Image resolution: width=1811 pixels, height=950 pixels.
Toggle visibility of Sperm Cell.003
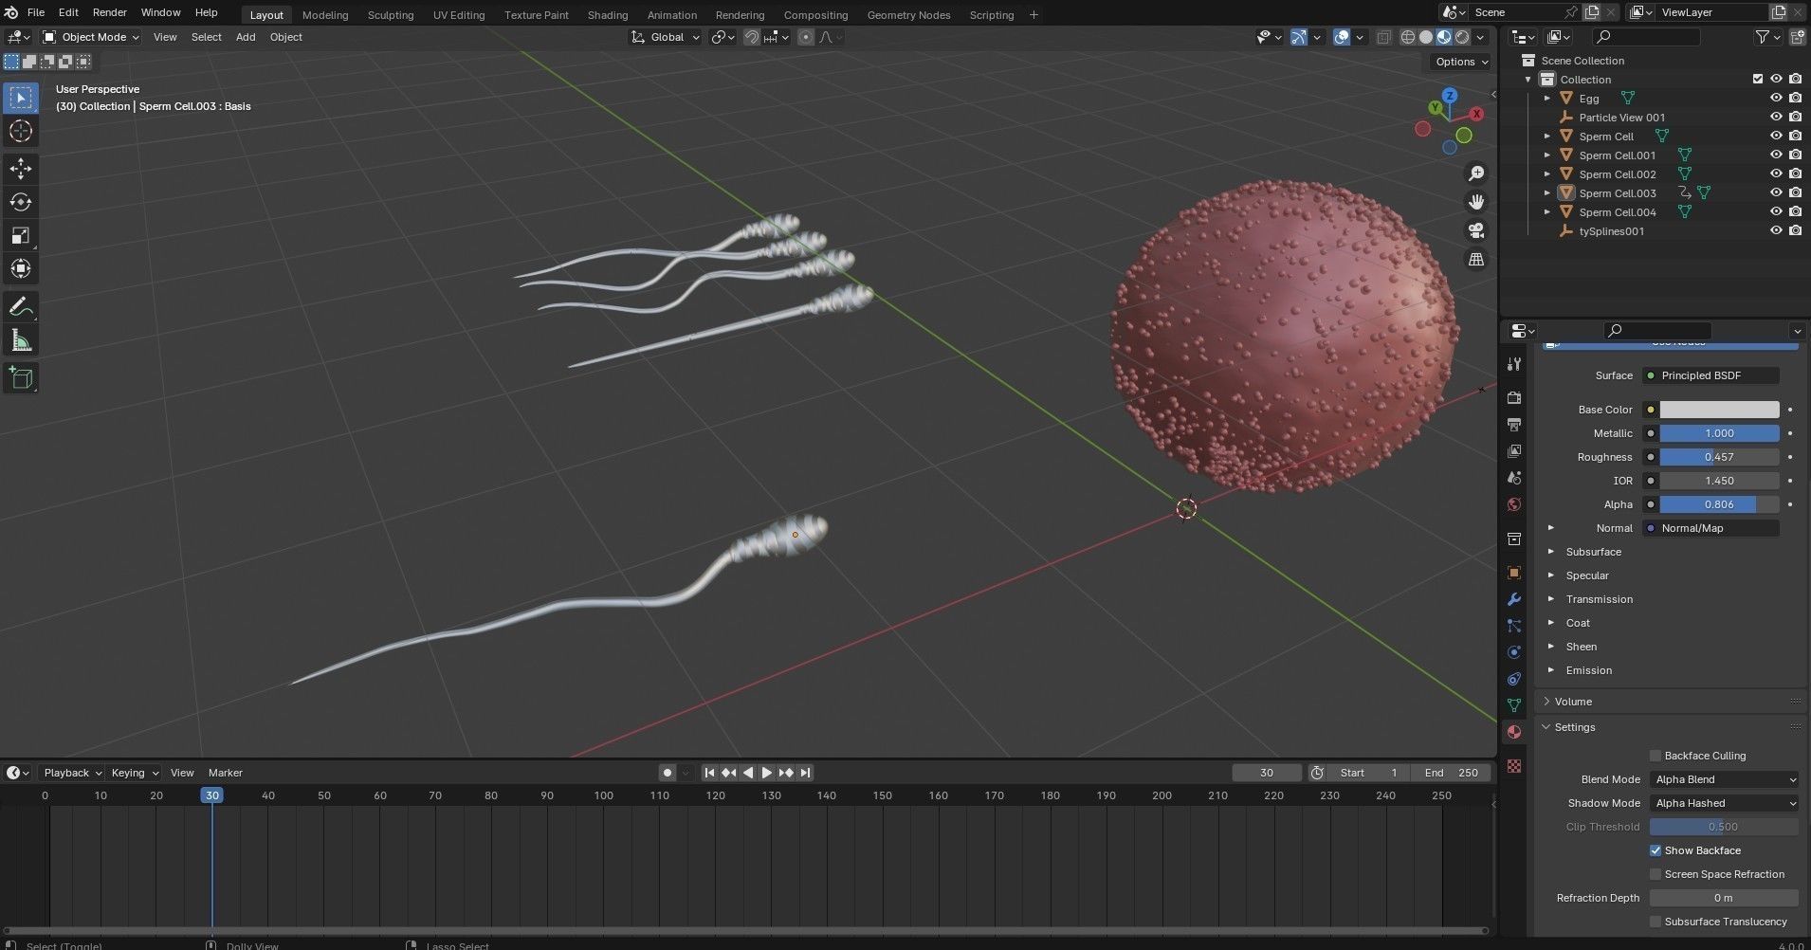(1776, 192)
